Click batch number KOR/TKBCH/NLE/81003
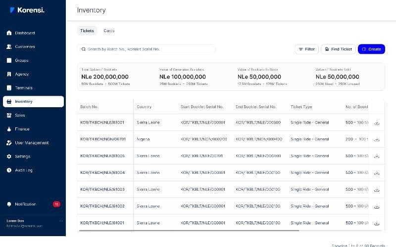Screen dimensions: 396x247 pos(102,189)
